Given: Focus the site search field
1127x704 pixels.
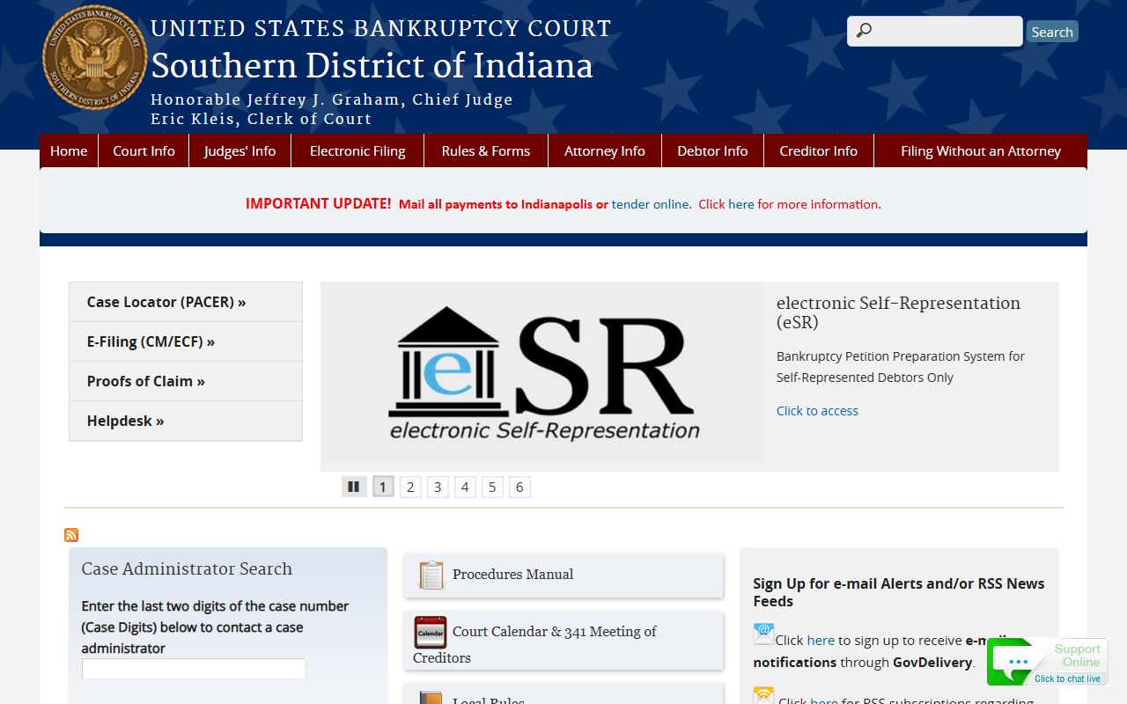Looking at the screenshot, I should [x=935, y=31].
